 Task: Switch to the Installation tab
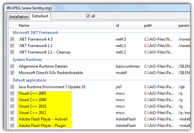[x=19, y=17]
